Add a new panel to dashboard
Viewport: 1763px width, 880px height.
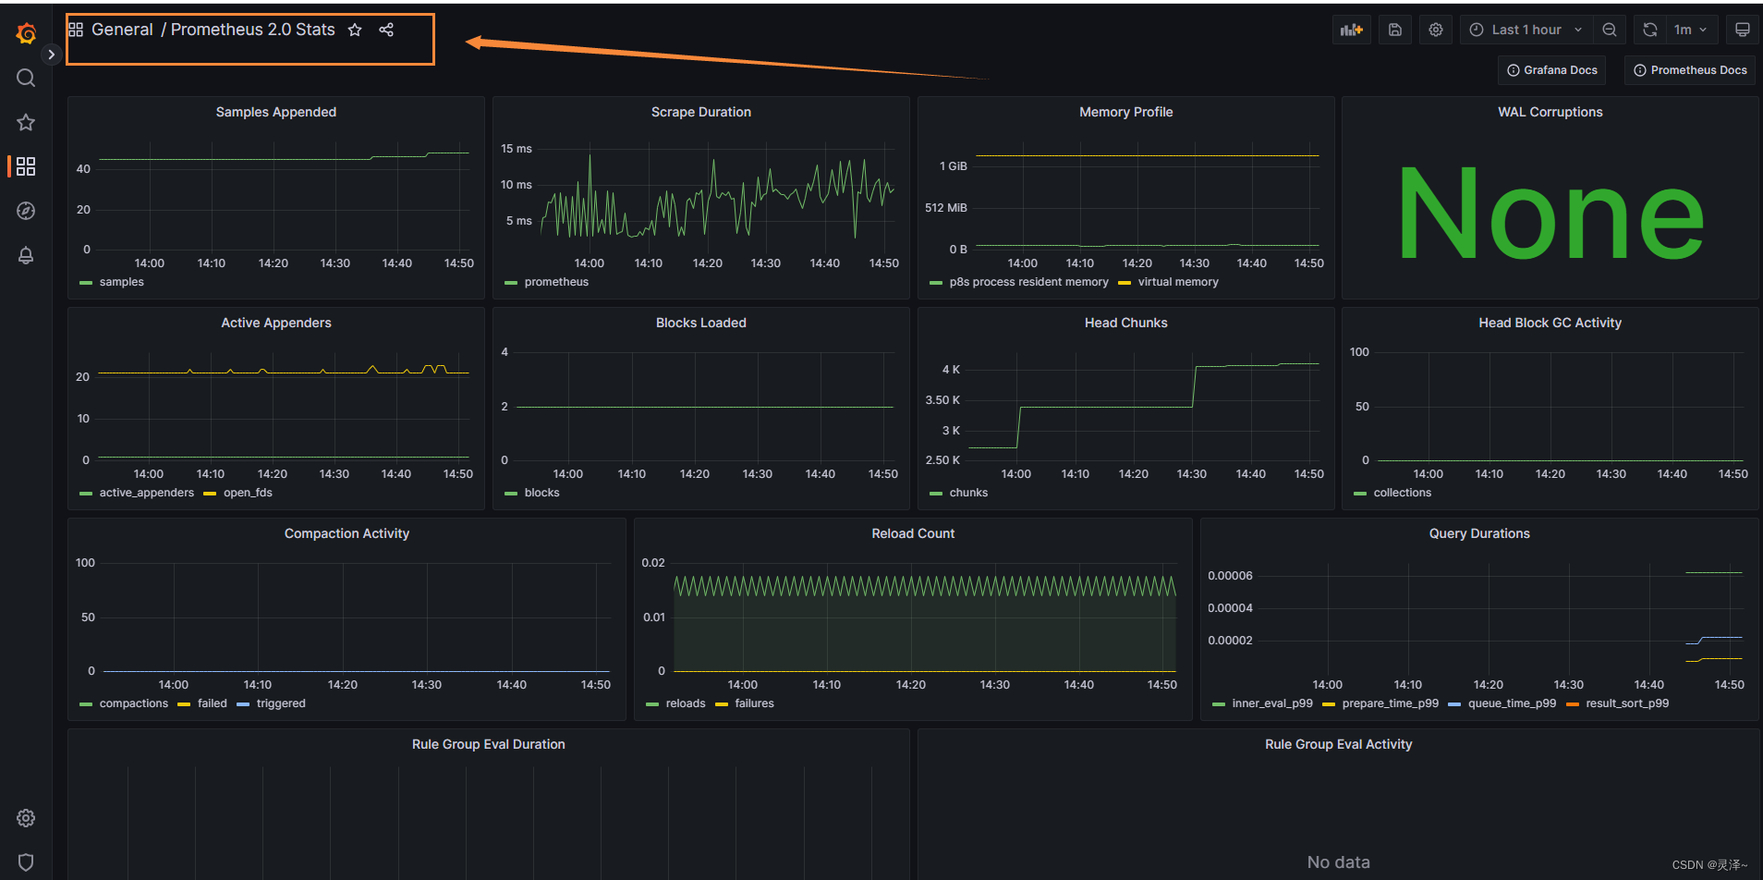tap(1352, 30)
